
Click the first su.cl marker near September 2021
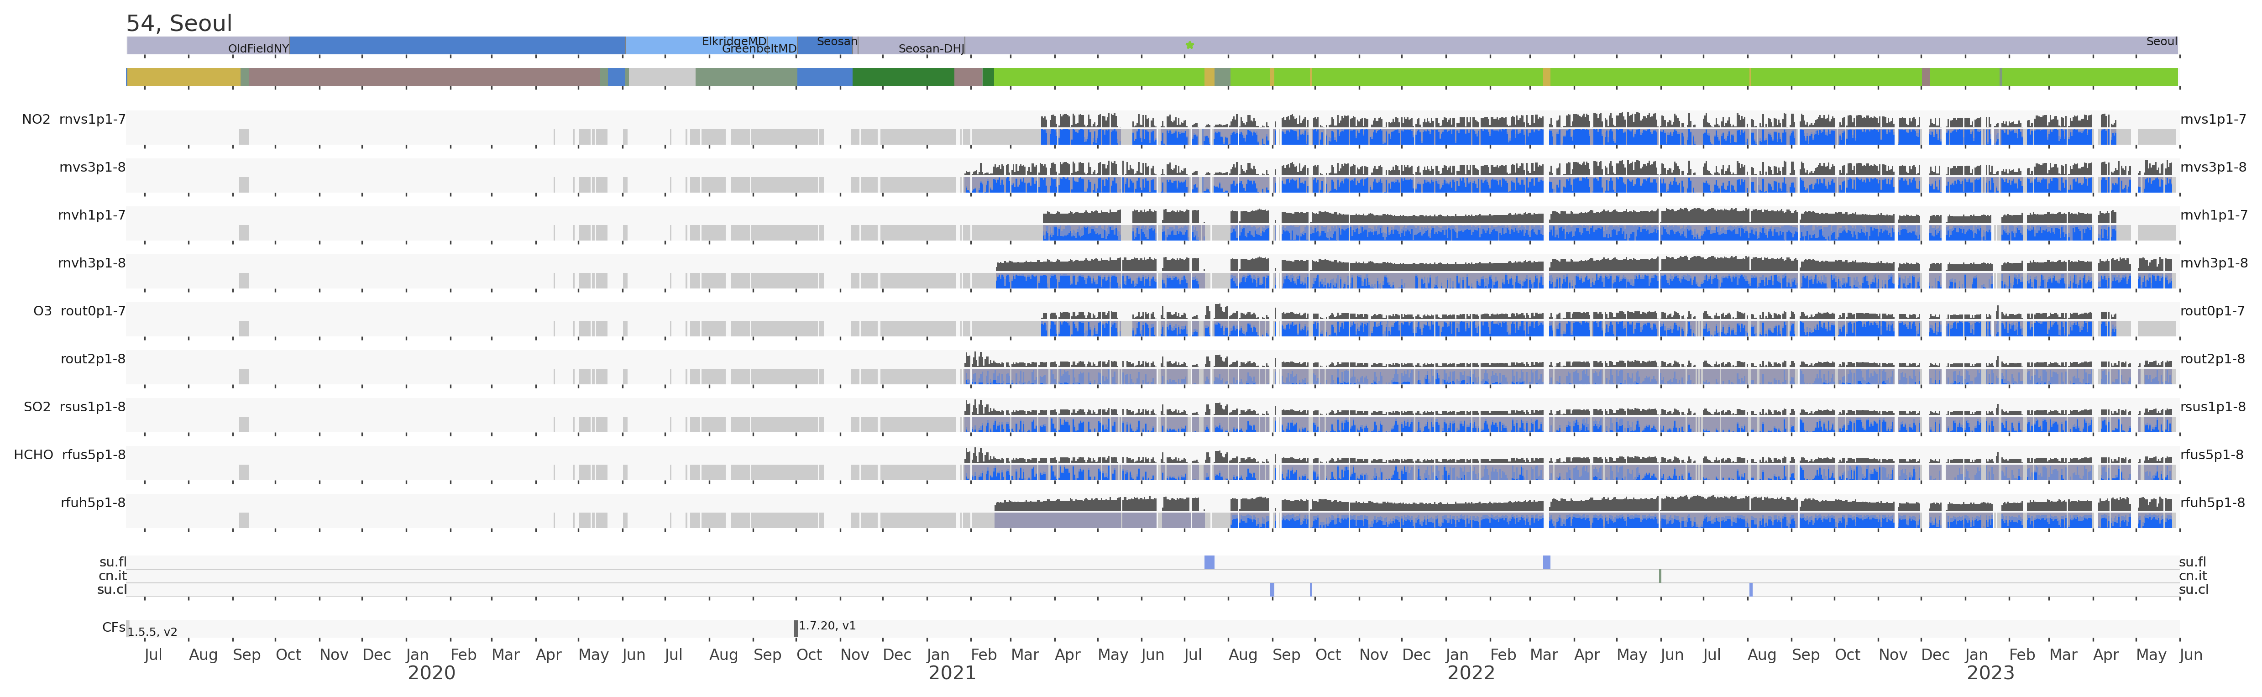(1272, 590)
